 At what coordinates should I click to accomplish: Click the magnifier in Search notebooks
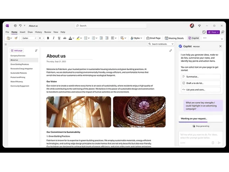150,44
